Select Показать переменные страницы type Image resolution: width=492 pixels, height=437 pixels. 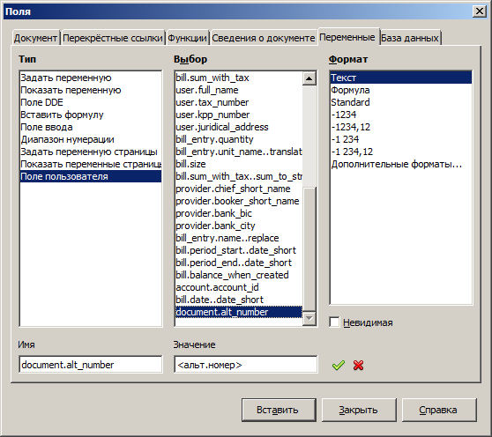click(x=91, y=164)
